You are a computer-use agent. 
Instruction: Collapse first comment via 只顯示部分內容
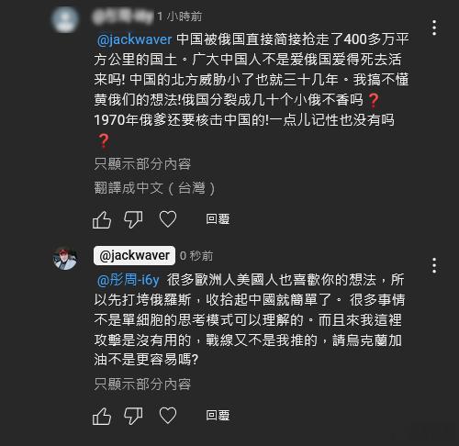[x=142, y=164]
